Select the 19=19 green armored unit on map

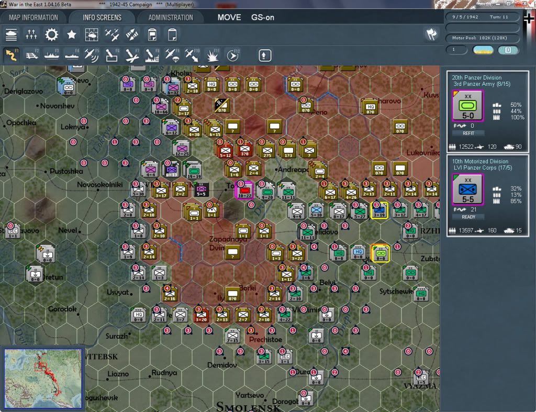pos(194,171)
